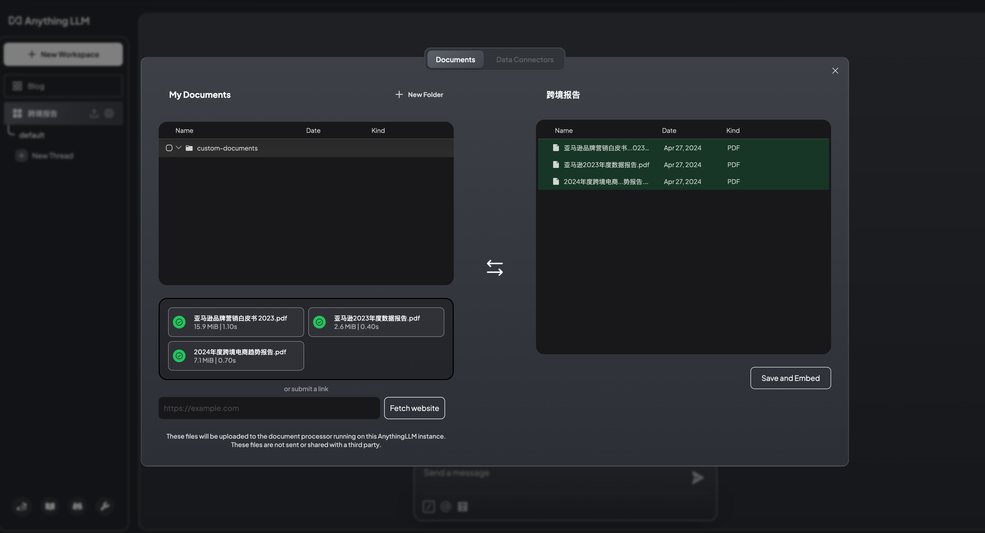Click the 跨境报告 workspace heading
Viewport: 985px width, 533px height.
pos(563,95)
